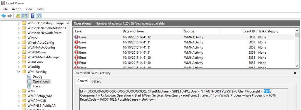
Task: Toggle the Show/Hide Console Tree icon
Action: pos(24,16)
